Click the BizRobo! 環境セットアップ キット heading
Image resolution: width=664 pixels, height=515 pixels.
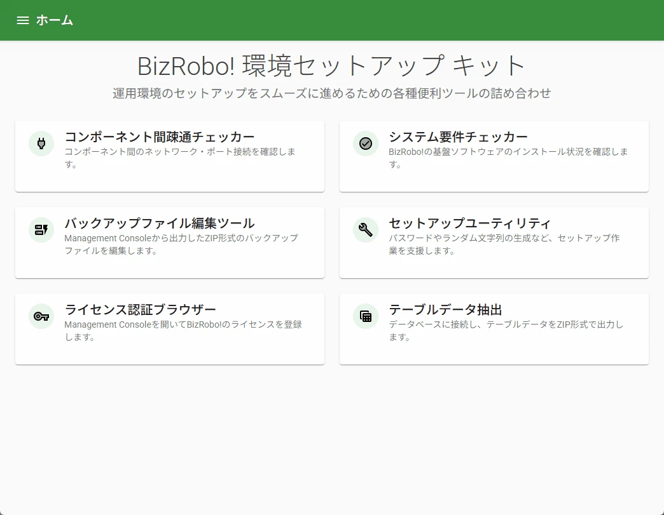click(x=331, y=66)
